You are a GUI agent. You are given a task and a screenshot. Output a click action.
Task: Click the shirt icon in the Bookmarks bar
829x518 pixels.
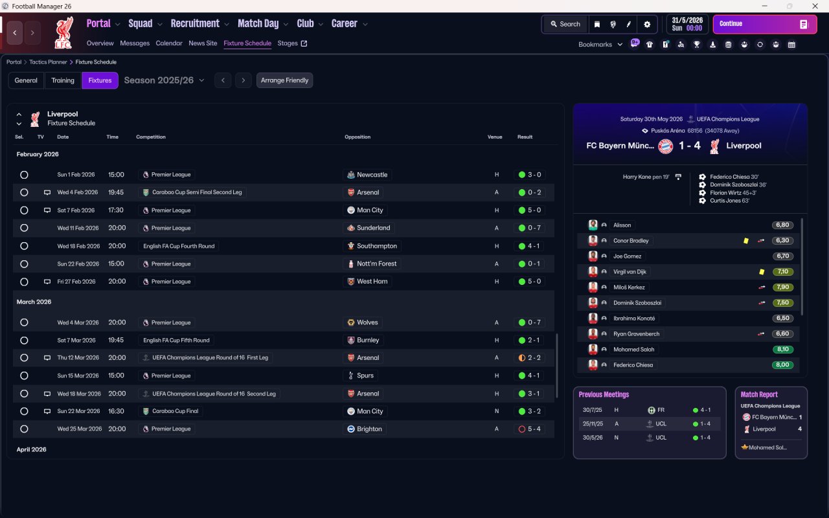[650, 45]
